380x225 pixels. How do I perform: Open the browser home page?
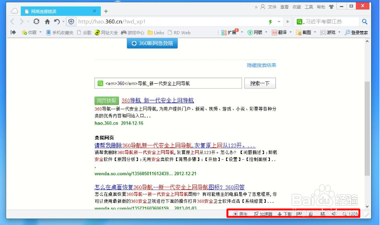coord(47,22)
